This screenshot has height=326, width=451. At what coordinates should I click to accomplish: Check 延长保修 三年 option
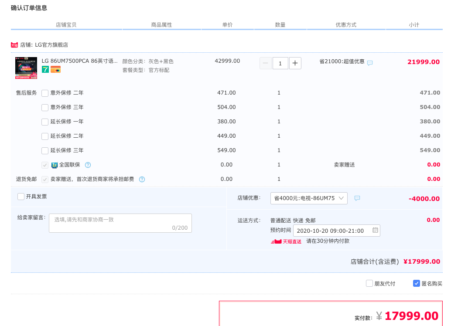45,151
